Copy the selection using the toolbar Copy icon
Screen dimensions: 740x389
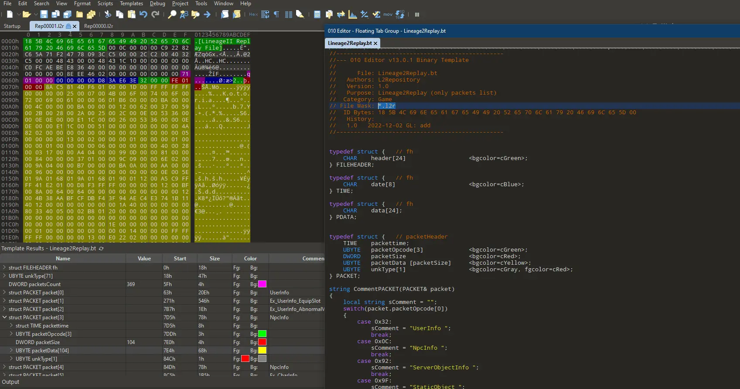pyautogui.click(x=119, y=14)
